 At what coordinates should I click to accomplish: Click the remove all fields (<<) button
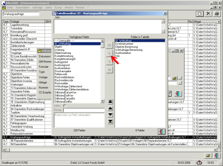tap(110, 70)
